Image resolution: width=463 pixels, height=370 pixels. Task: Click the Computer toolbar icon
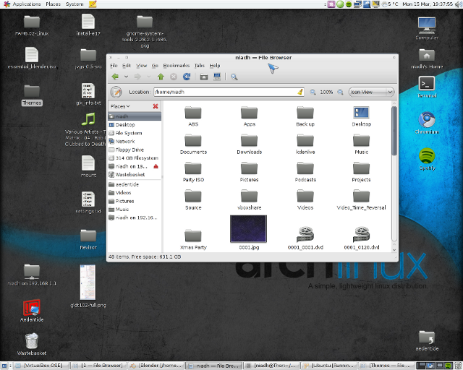click(x=217, y=77)
